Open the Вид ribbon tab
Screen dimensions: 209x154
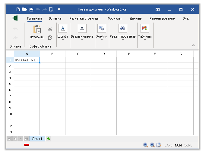coord(185,18)
